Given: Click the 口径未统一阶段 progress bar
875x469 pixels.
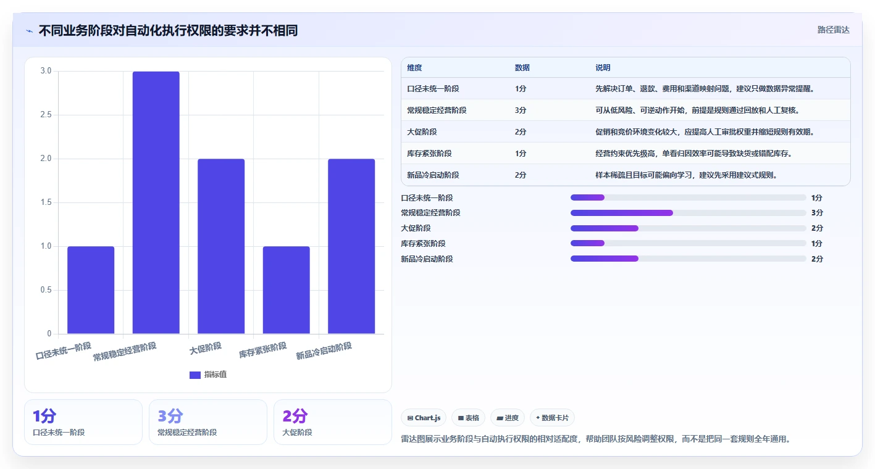Looking at the screenshot, I should tap(689, 197).
